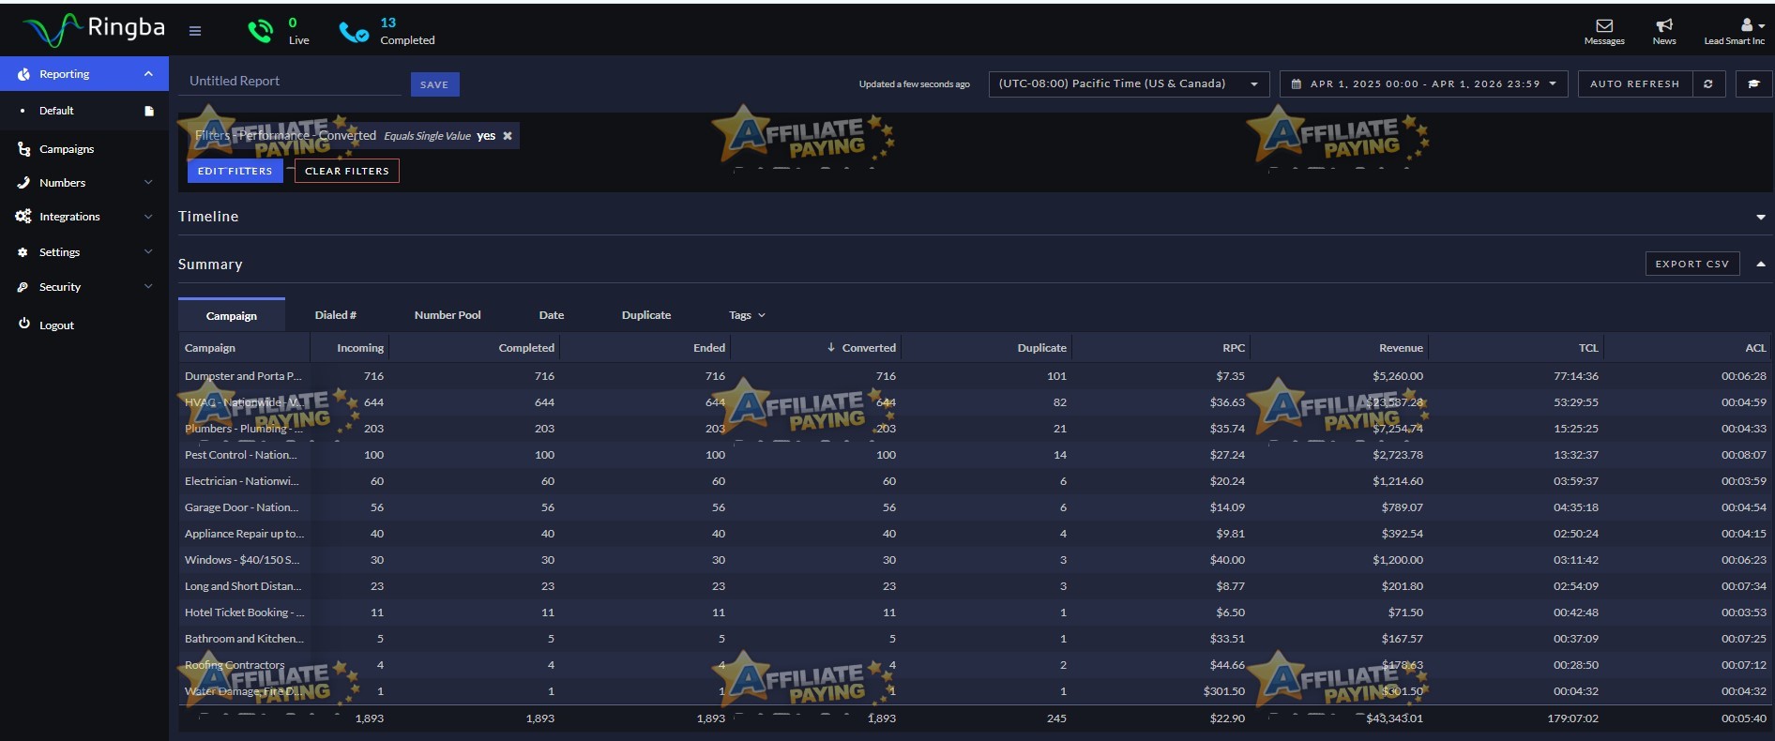
Task: Switch to the Number Pool tab
Action: pyautogui.click(x=448, y=315)
